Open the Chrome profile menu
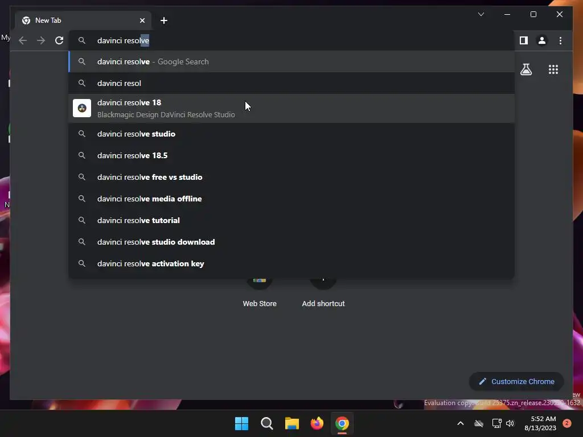583x437 pixels. pyautogui.click(x=542, y=40)
